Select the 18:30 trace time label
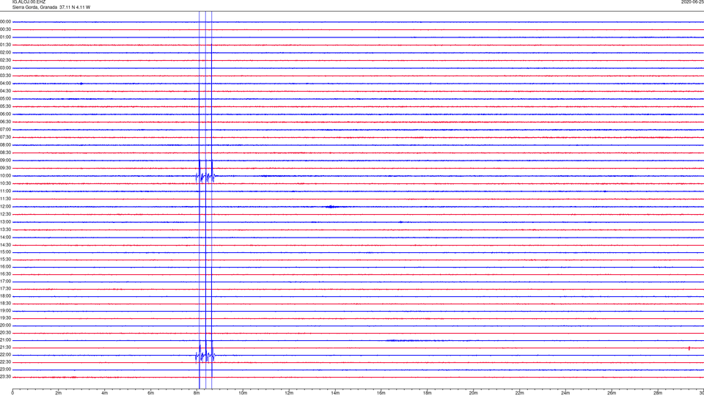The image size is (704, 396). (5, 304)
